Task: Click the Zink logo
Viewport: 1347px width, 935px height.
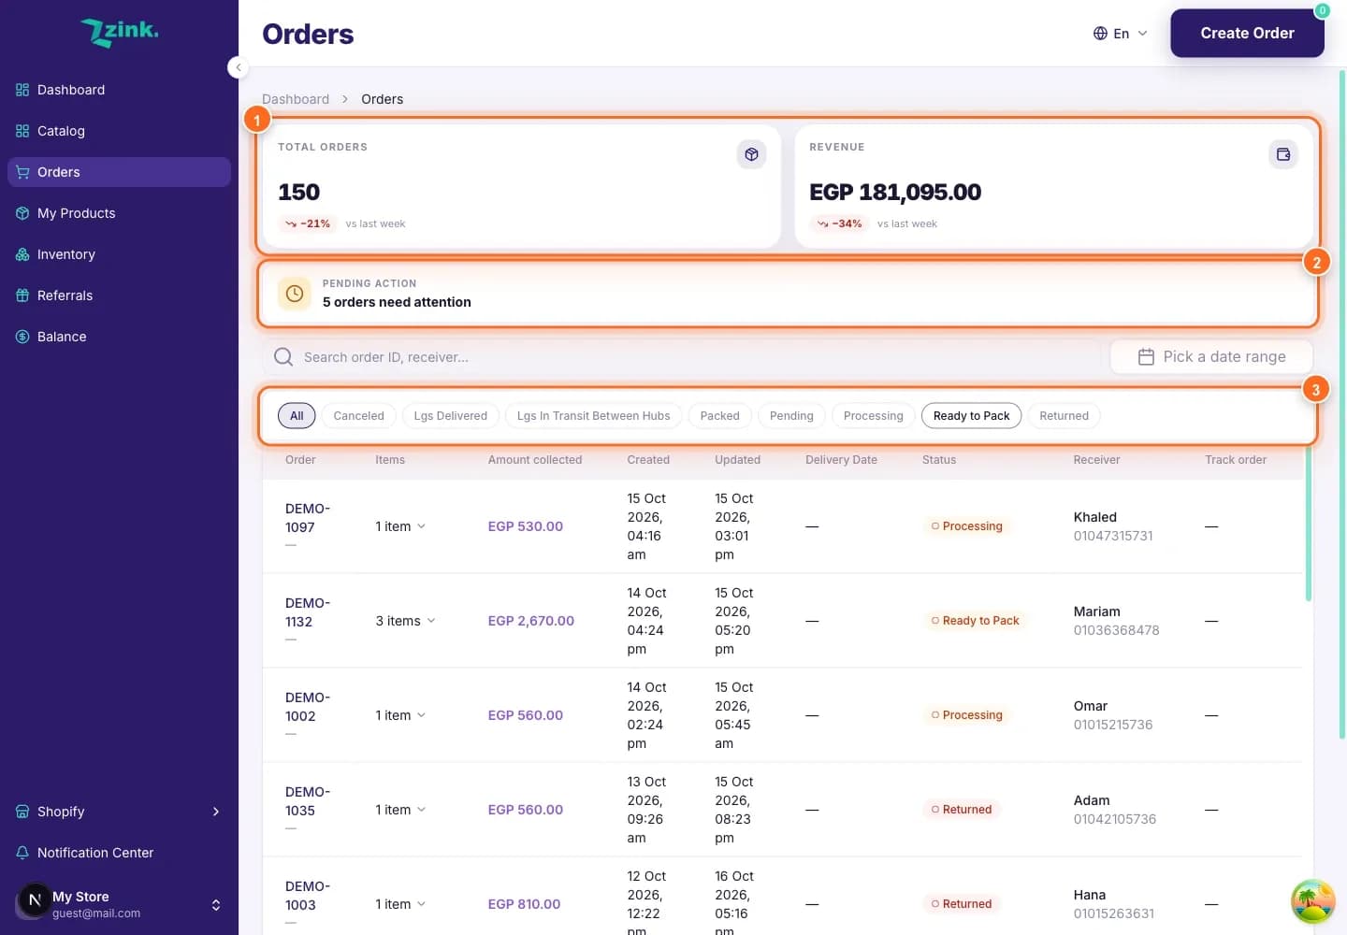Action: [x=119, y=33]
